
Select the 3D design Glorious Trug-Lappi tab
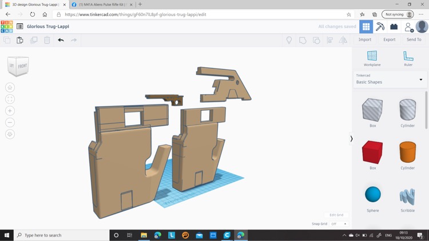pos(34,5)
